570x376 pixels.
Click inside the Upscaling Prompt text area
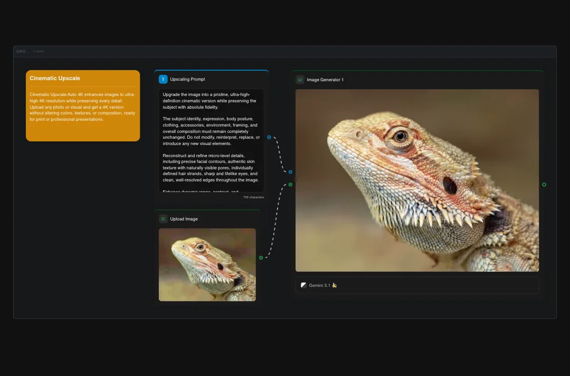[211, 140]
